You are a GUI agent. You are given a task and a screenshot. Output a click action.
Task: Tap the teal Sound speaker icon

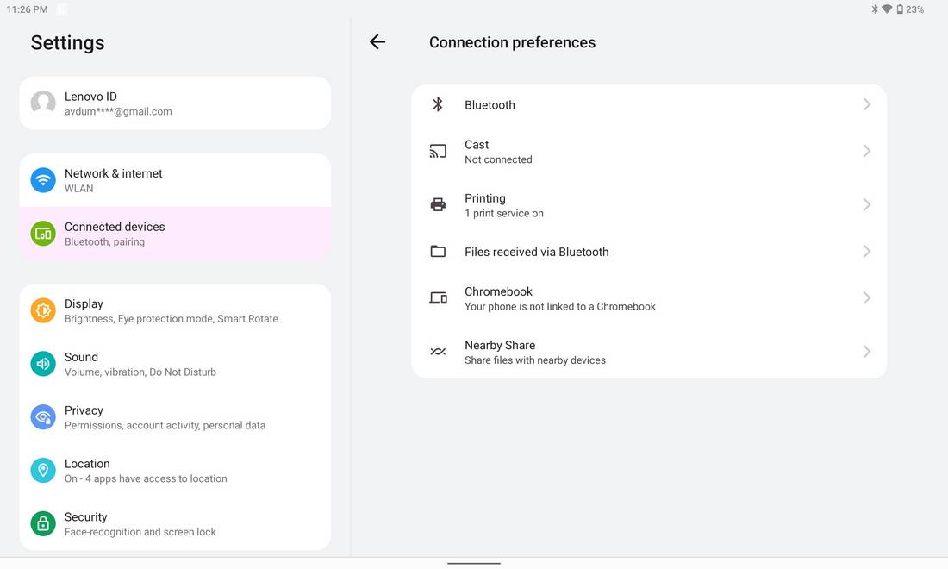43,364
